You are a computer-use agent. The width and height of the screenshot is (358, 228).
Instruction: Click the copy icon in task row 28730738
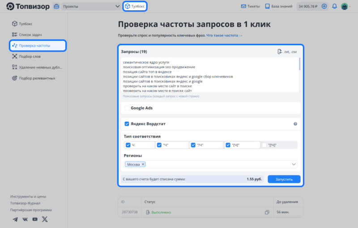[267, 212]
